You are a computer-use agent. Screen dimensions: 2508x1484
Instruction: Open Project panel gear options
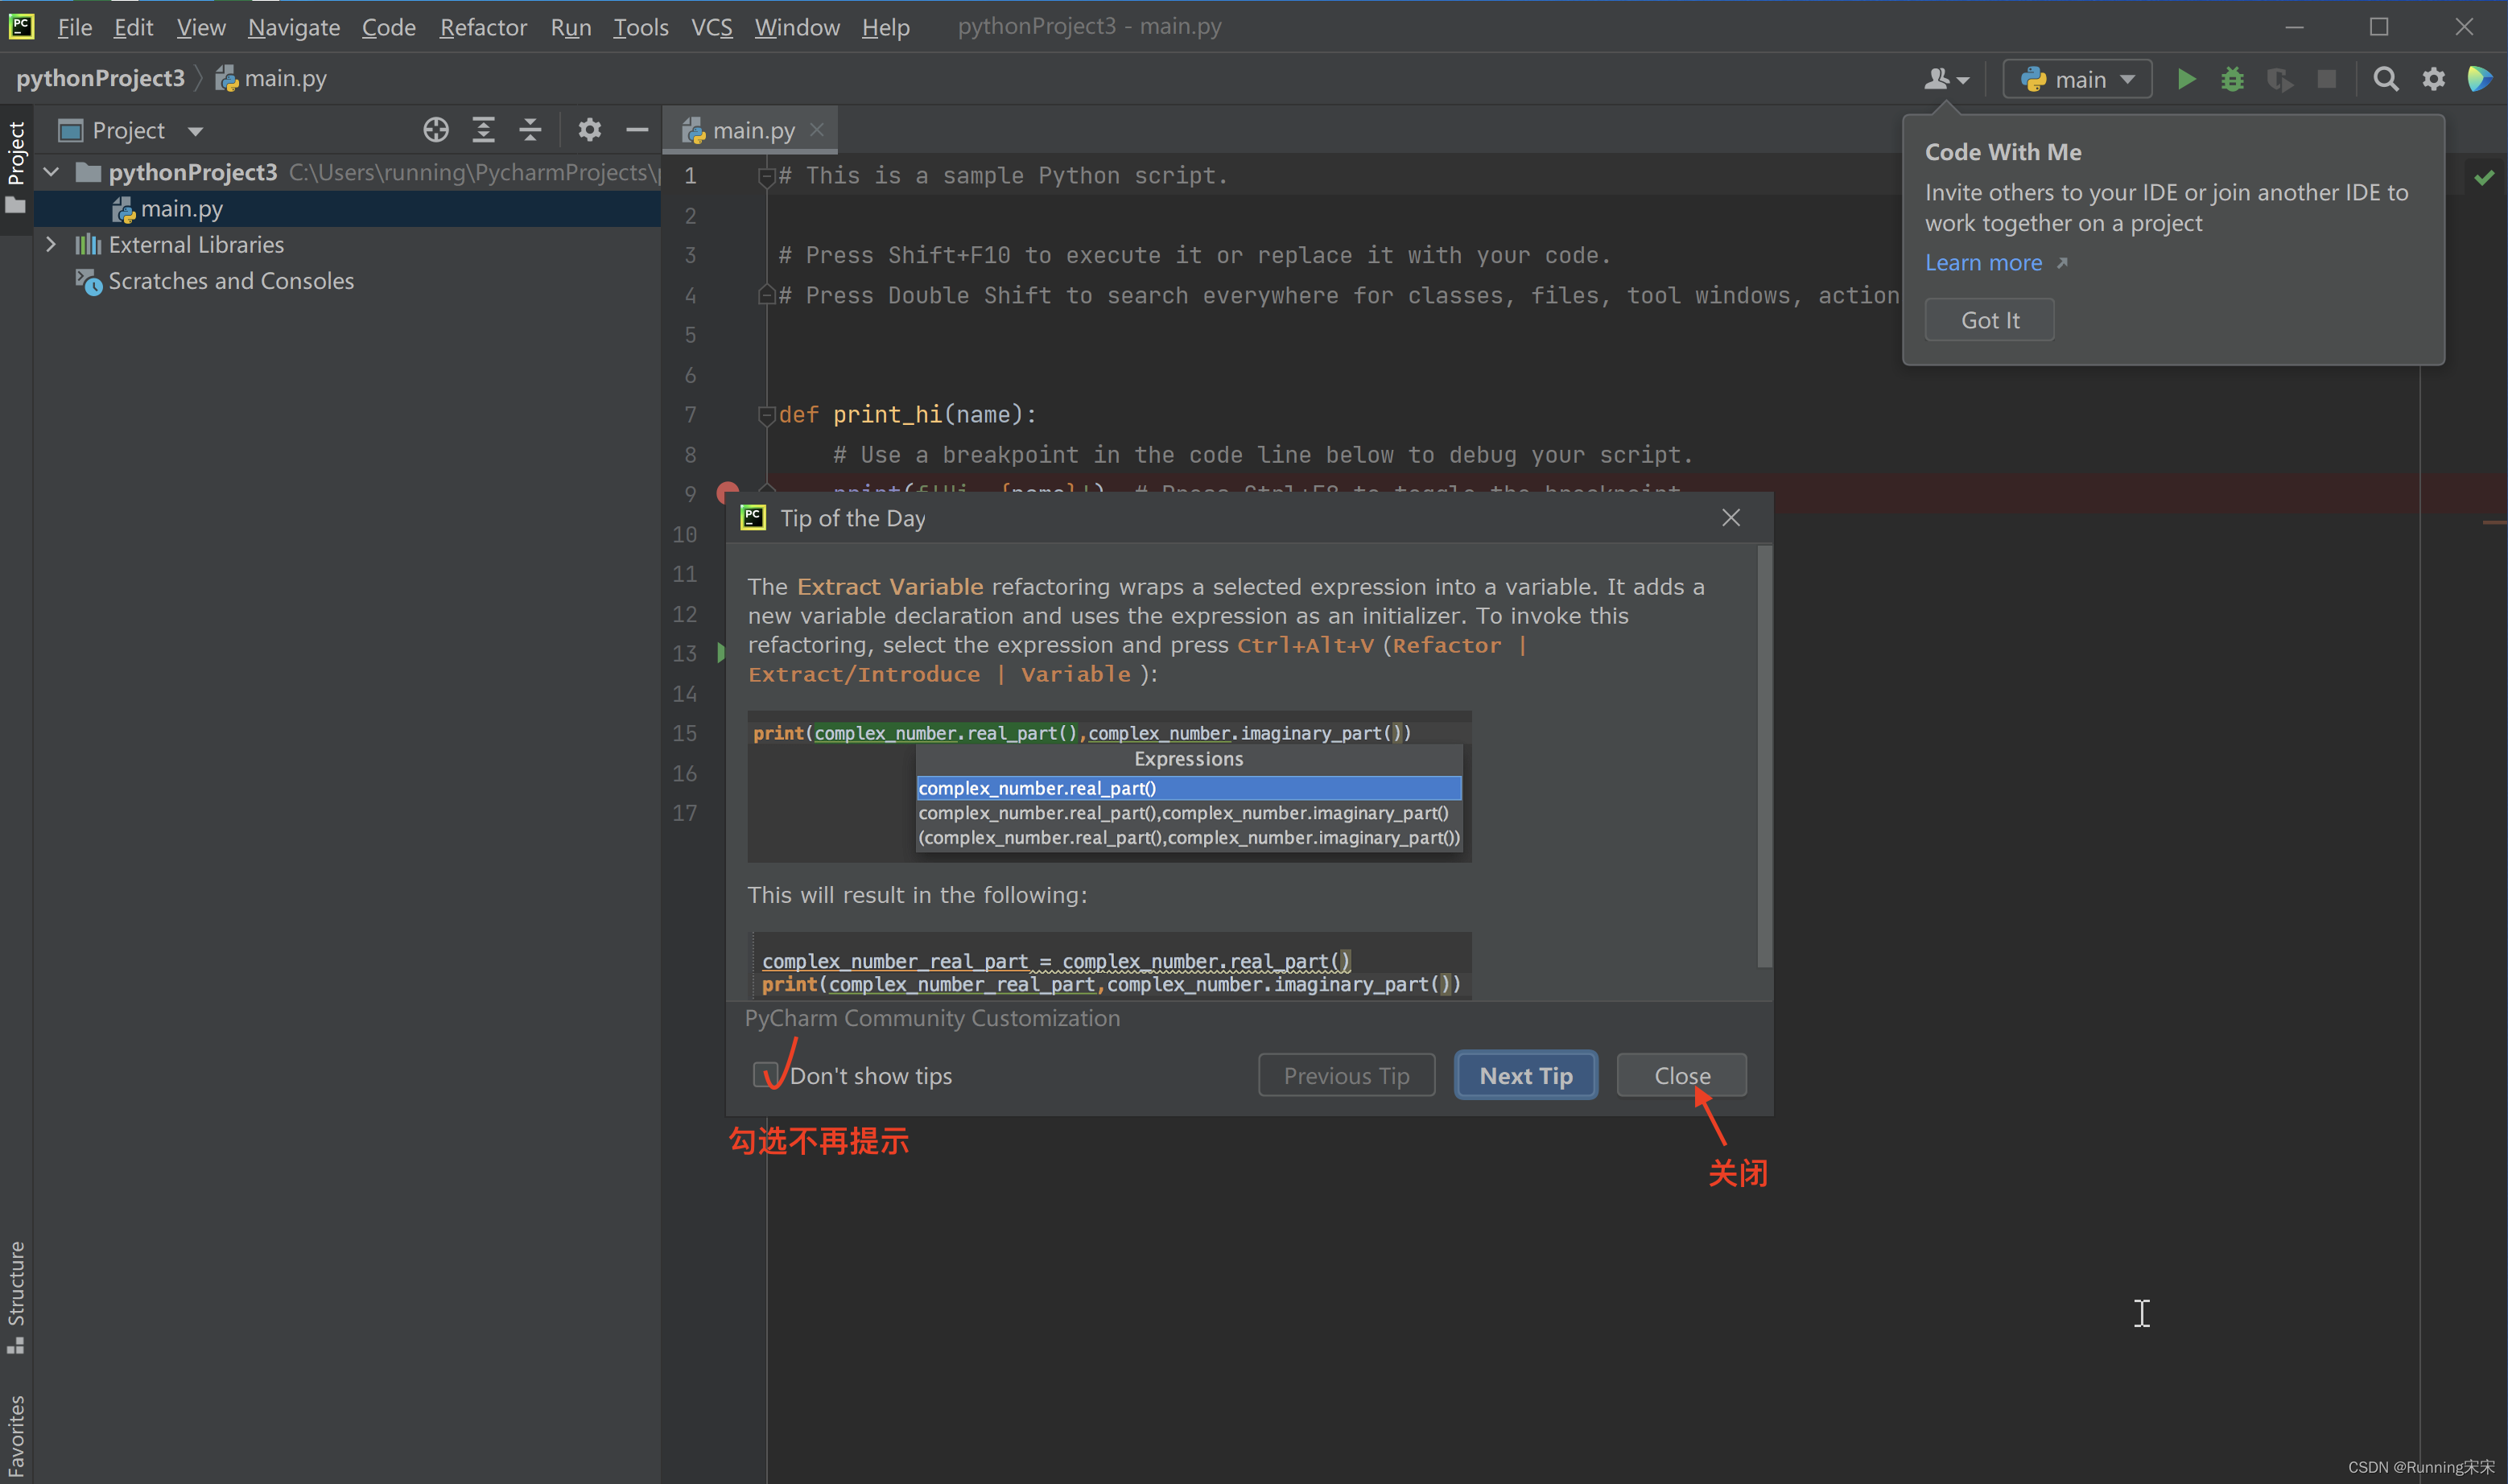click(x=590, y=130)
